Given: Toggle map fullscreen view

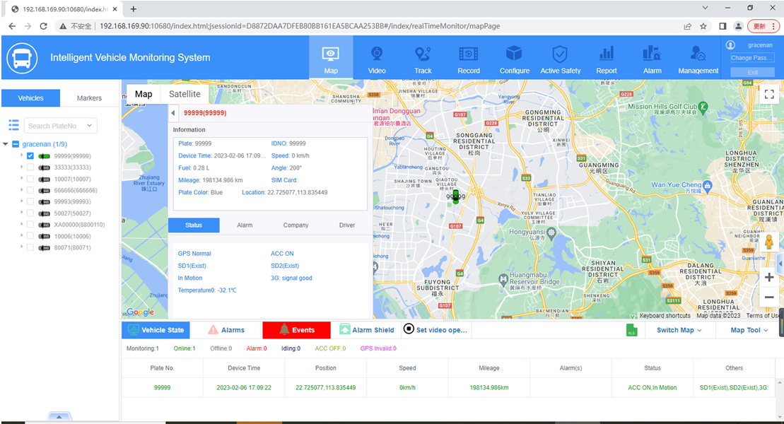Looking at the screenshot, I should (x=769, y=94).
